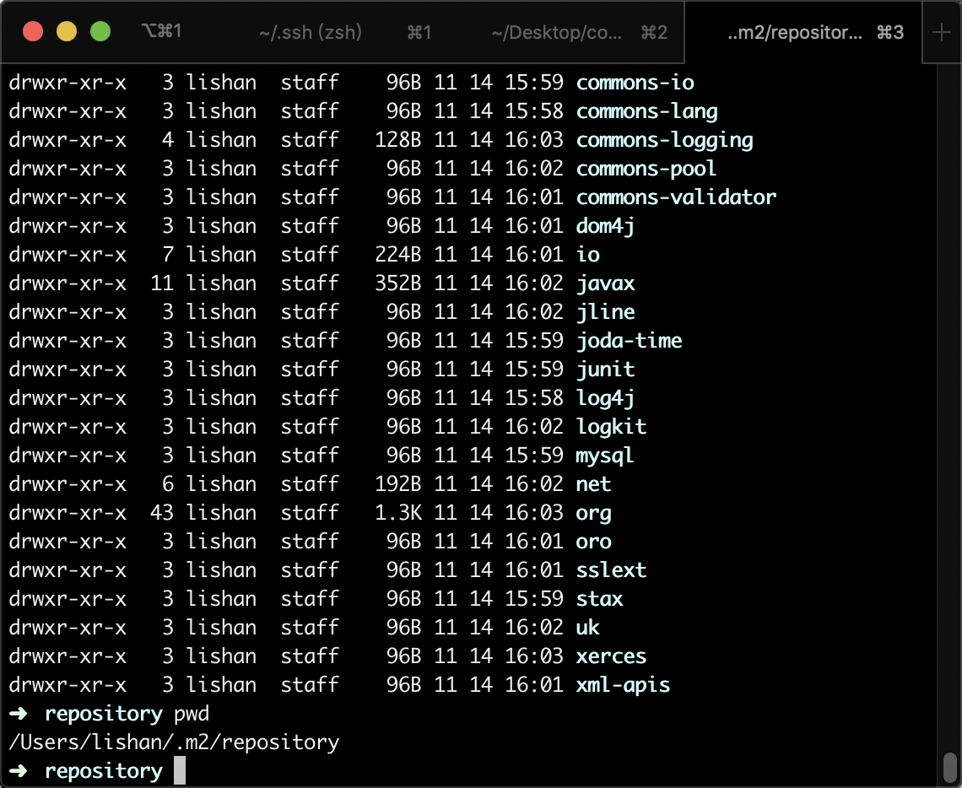Click the commons-lang directory name
The image size is (962, 788).
click(x=646, y=111)
